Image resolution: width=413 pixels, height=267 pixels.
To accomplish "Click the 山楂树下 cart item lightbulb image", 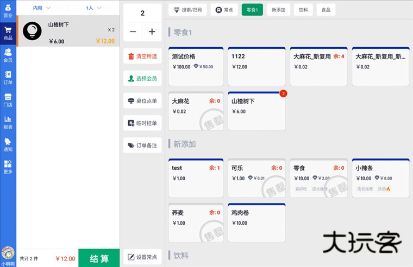I will tap(32, 31).
